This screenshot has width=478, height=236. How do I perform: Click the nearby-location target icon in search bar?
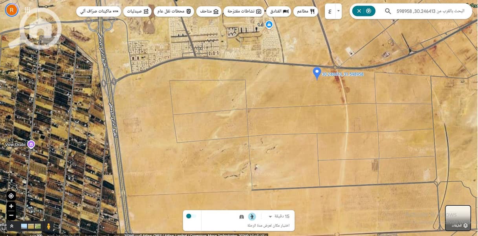click(x=369, y=11)
